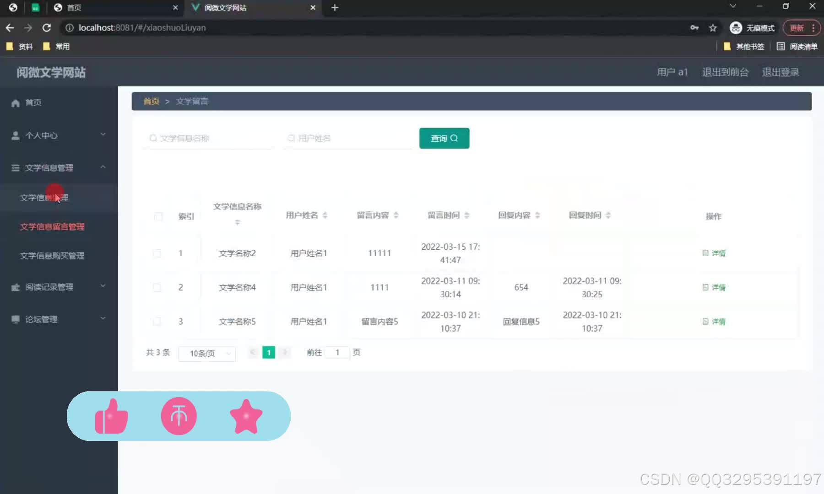
Task: Close the 首页 browser tab
Action: [175, 7]
